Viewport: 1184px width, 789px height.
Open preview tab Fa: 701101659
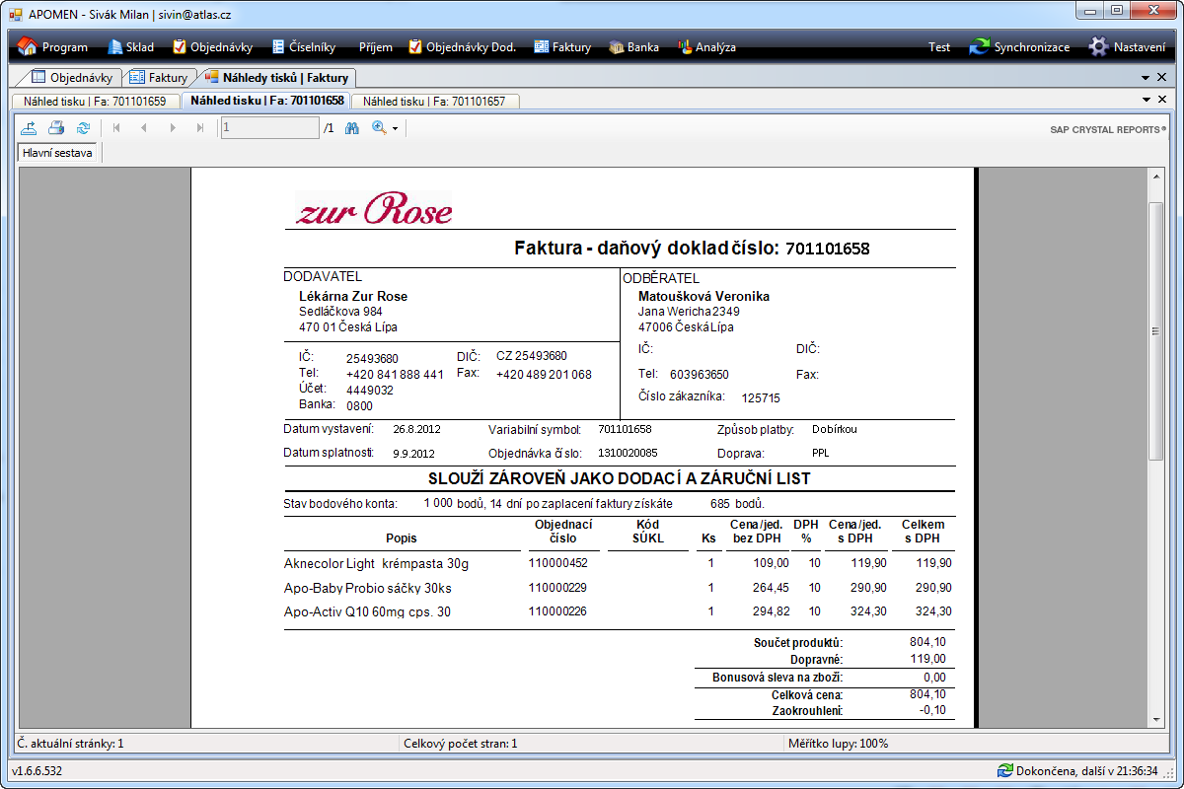(x=96, y=101)
